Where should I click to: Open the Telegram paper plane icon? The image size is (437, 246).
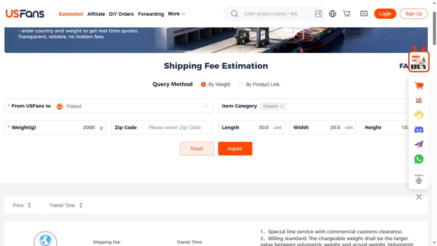pos(419,144)
